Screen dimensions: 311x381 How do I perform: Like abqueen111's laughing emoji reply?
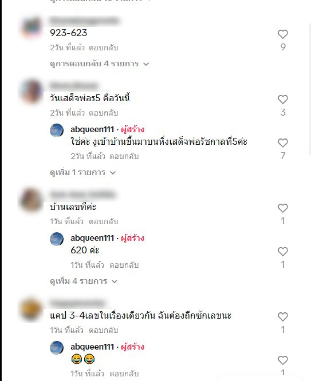(283, 360)
